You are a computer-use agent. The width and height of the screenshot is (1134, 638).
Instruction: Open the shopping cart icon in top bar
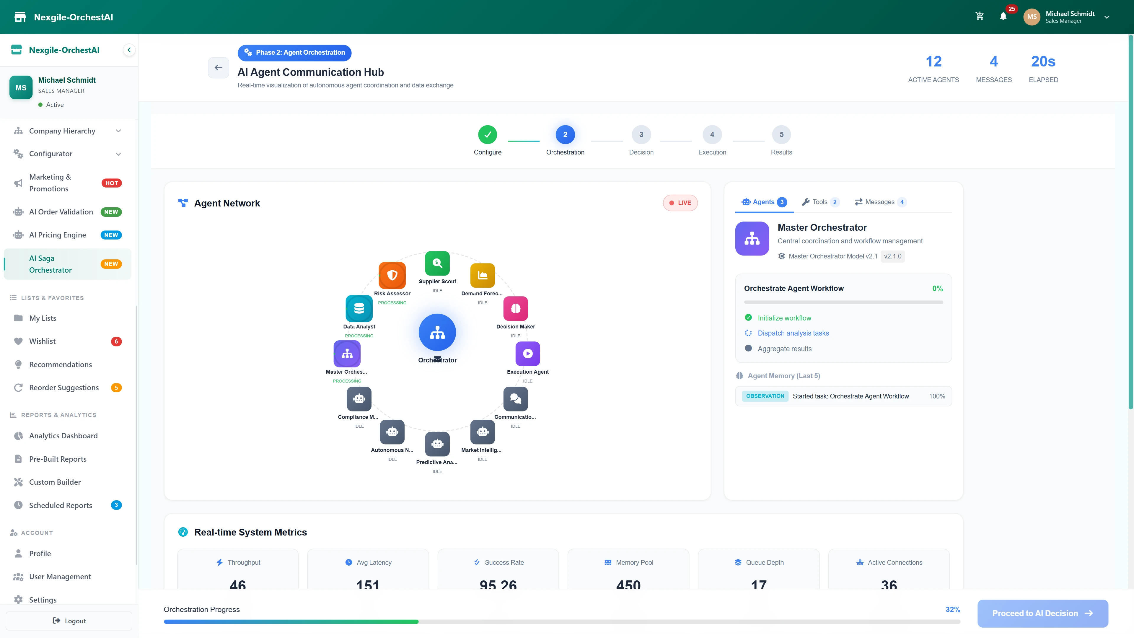point(979,16)
